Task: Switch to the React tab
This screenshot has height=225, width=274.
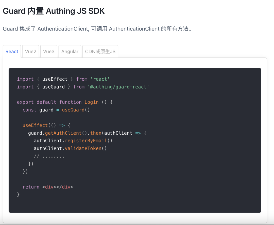Action: pyautogui.click(x=12, y=51)
